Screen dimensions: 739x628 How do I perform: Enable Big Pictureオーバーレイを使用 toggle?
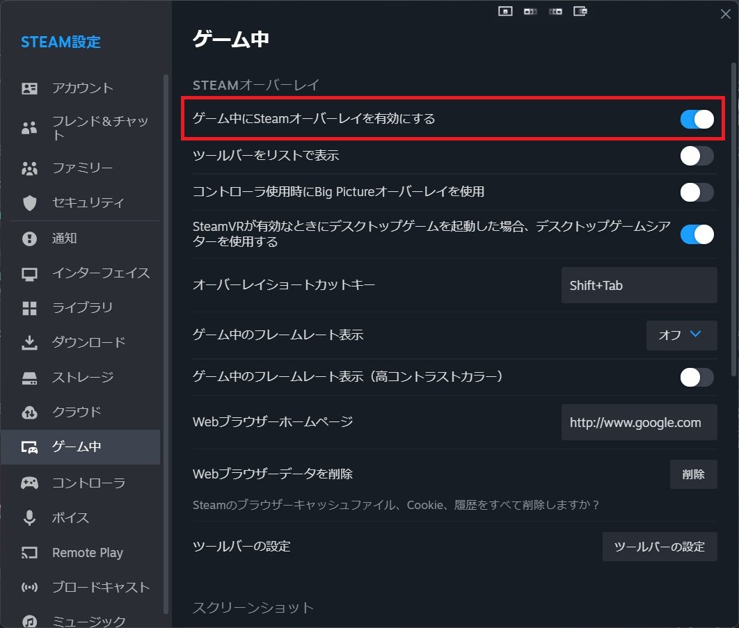tap(697, 192)
